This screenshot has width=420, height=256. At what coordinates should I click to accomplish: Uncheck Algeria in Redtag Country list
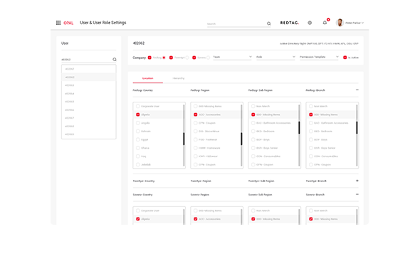point(137,114)
